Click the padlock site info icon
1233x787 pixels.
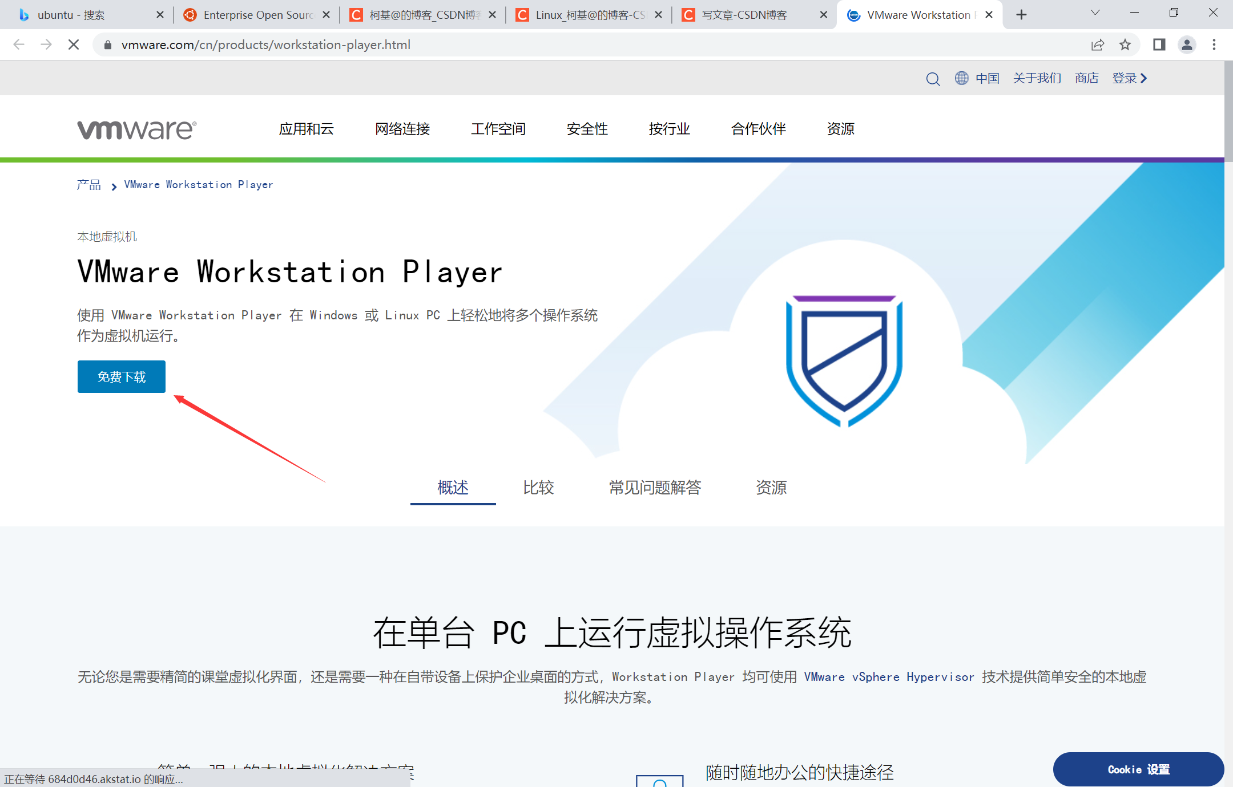click(x=107, y=44)
